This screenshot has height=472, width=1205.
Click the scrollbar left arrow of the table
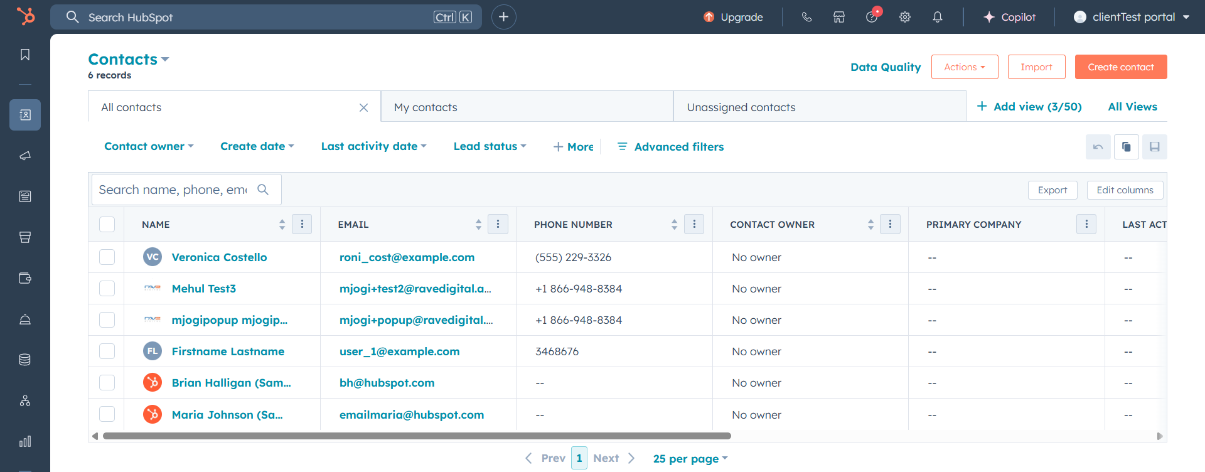95,436
